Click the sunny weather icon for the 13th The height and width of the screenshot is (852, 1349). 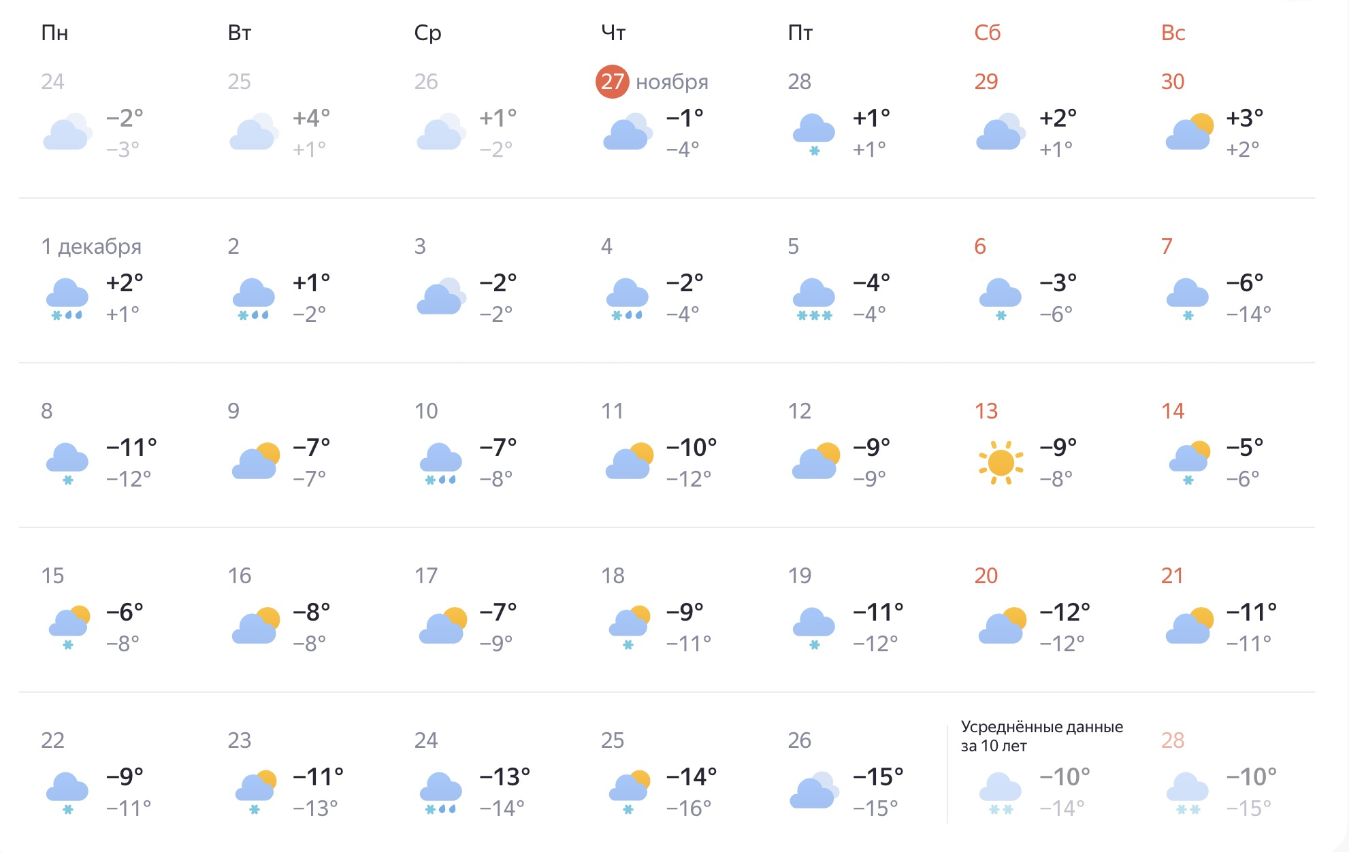(1001, 463)
